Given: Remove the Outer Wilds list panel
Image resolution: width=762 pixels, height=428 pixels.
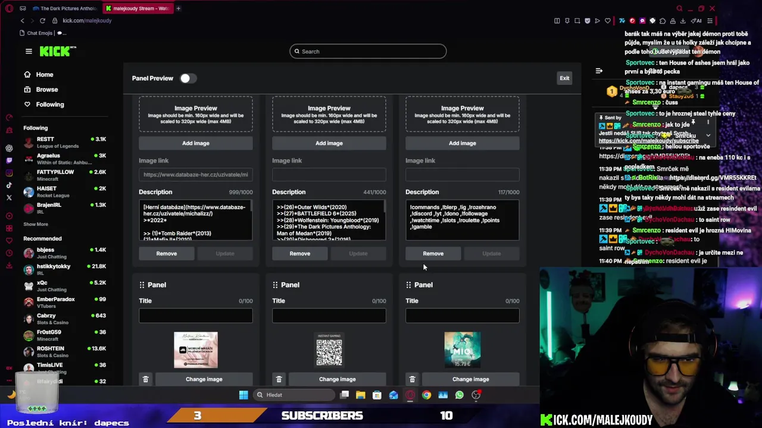Looking at the screenshot, I should 300,254.
